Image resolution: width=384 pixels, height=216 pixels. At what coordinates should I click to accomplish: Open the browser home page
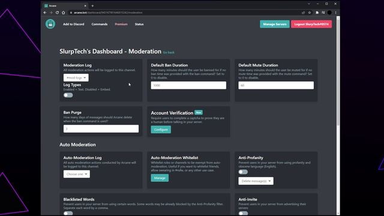(x=63, y=13)
